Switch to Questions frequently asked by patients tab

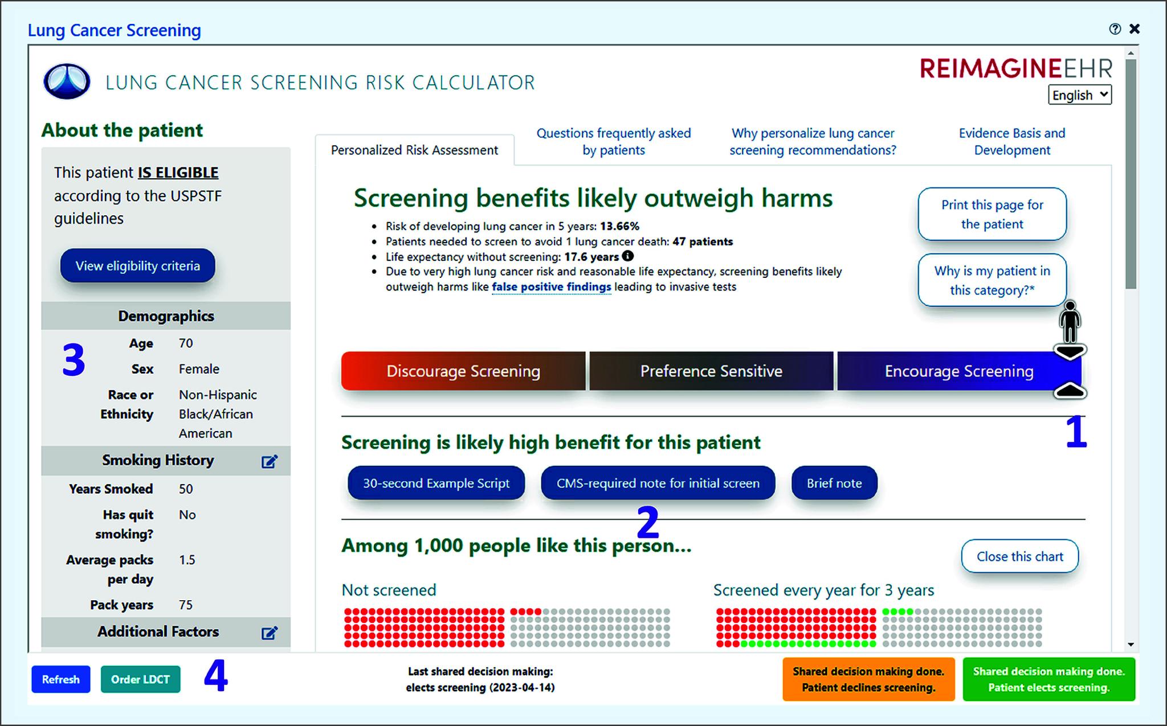click(613, 142)
